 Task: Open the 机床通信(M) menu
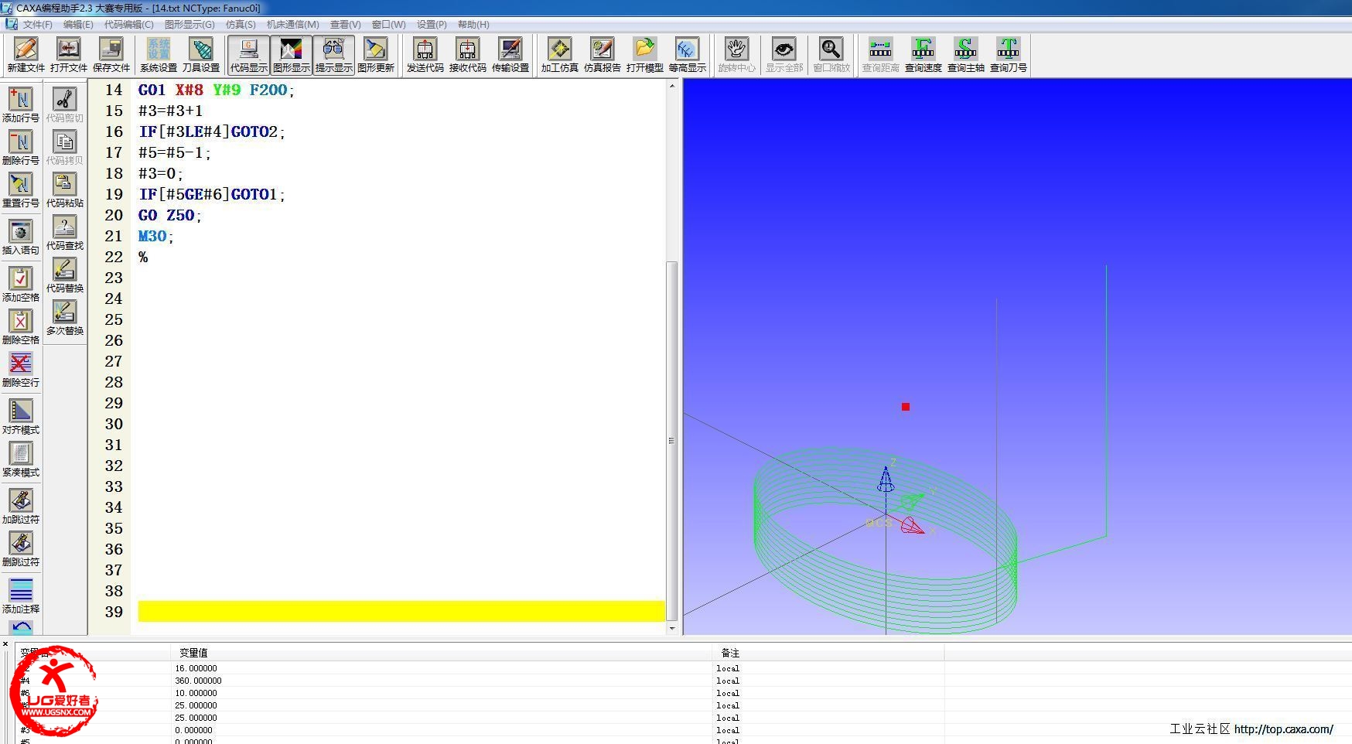[x=293, y=25]
